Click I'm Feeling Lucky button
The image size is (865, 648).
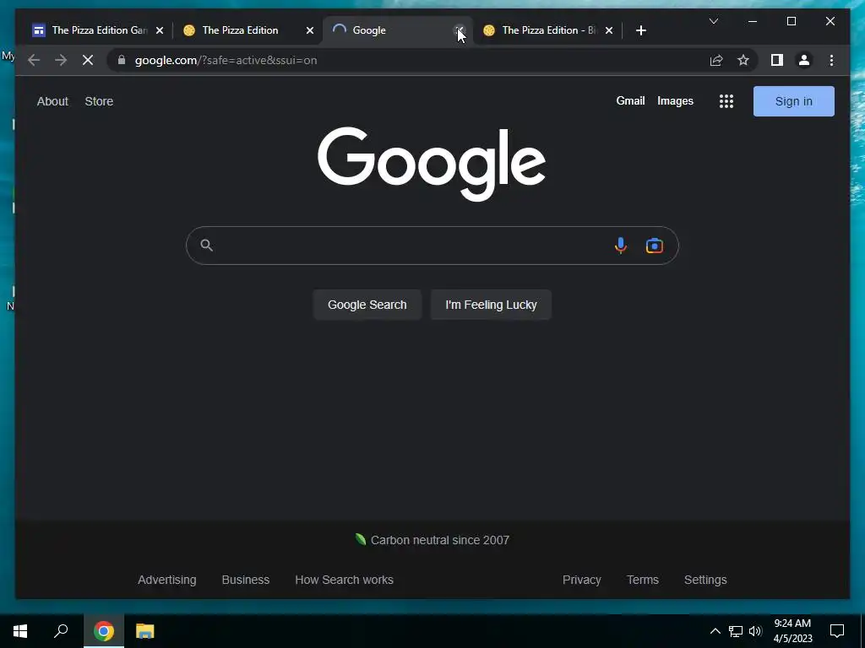point(491,305)
